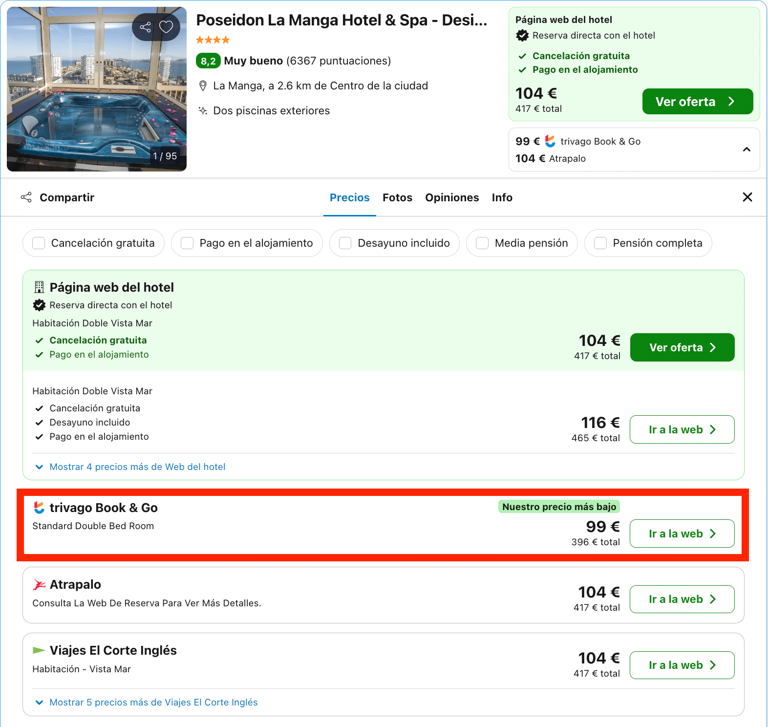Click 465 € total price text
The width and height of the screenshot is (768, 727).
coord(596,438)
